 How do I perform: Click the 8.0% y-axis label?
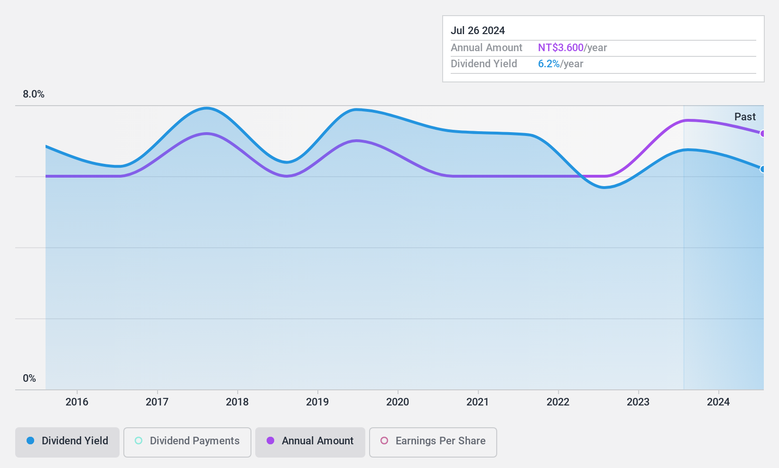pos(34,94)
